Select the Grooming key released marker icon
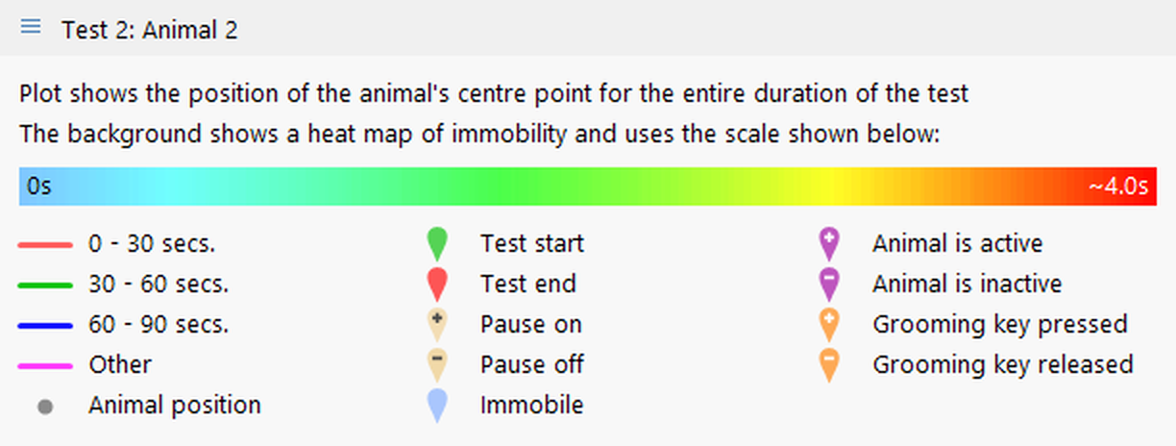Image resolution: width=1176 pixels, height=446 pixels. (x=829, y=365)
